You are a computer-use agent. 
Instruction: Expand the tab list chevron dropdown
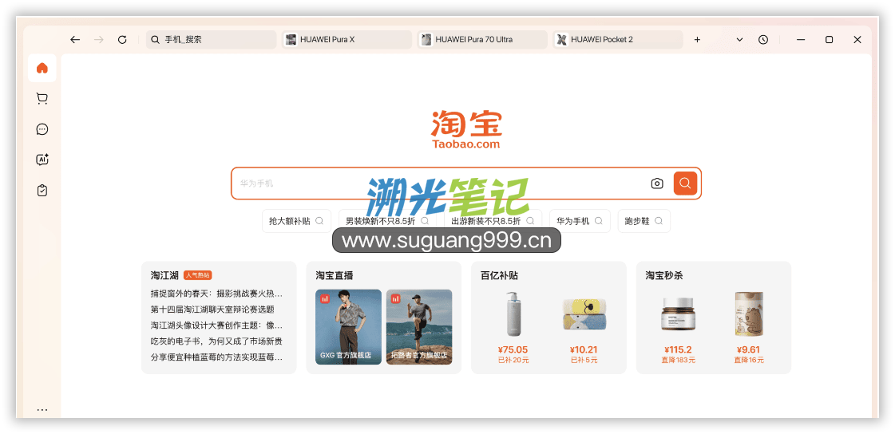tap(740, 40)
